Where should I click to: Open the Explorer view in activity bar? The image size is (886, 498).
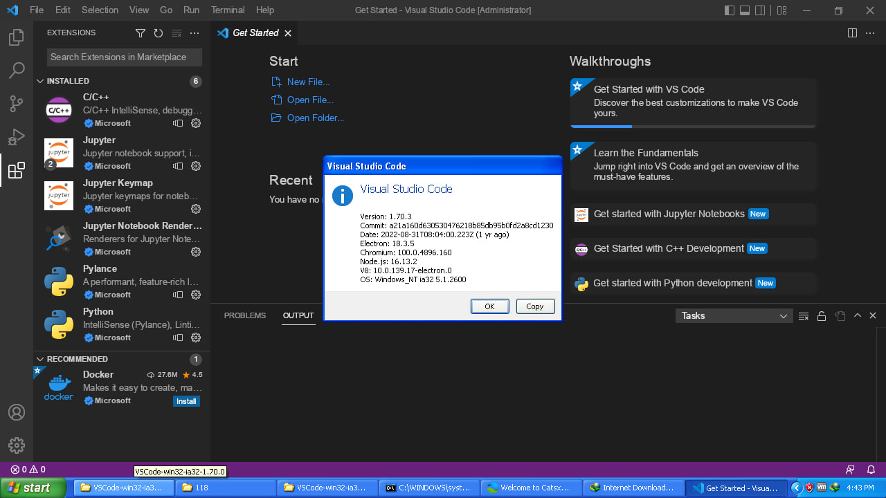pyautogui.click(x=17, y=37)
